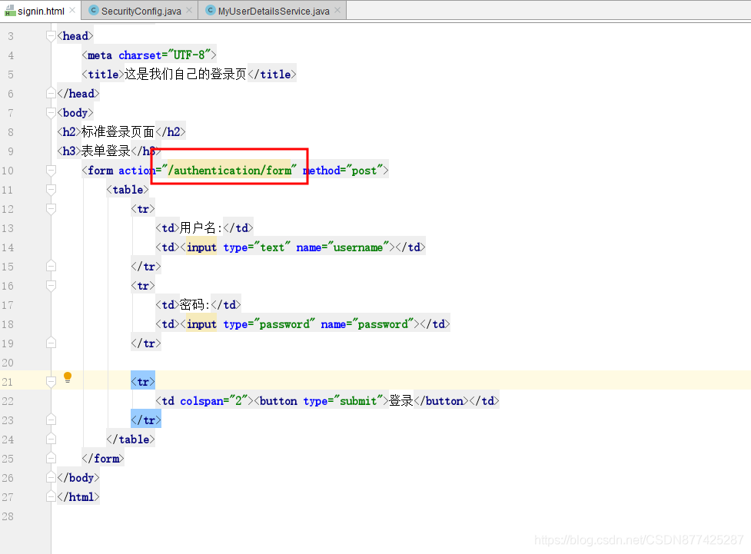The image size is (751, 554).
Task: Place cursor in "/authentication/form" action value
Action: pos(229,171)
